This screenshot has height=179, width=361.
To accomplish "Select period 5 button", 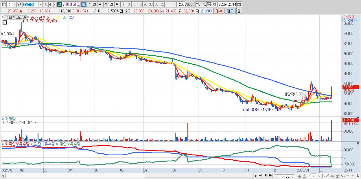I will click(134, 4).
